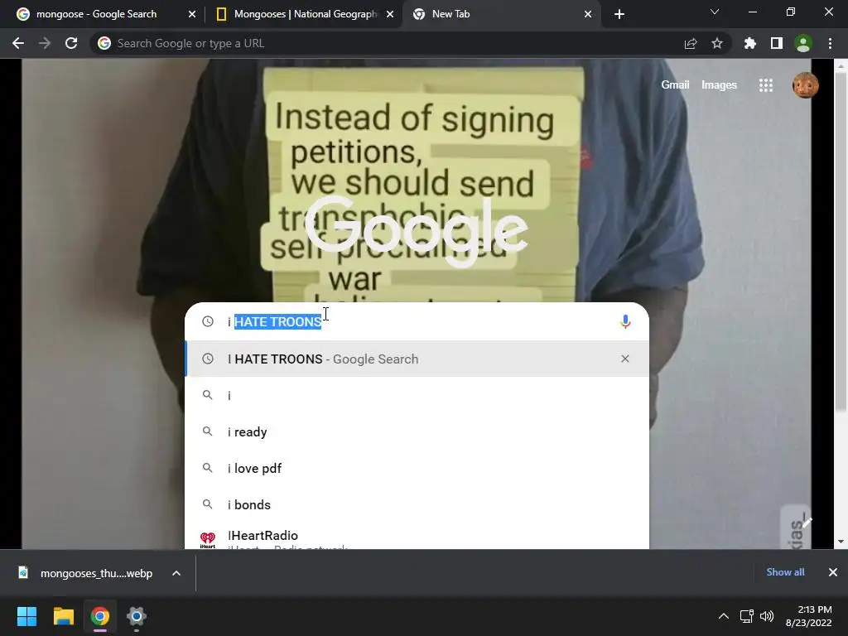Close the mongoose Google Search tab
The image size is (848, 636).
click(192, 14)
